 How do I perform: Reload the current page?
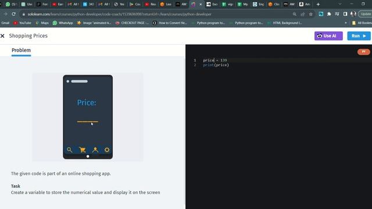[14, 14]
